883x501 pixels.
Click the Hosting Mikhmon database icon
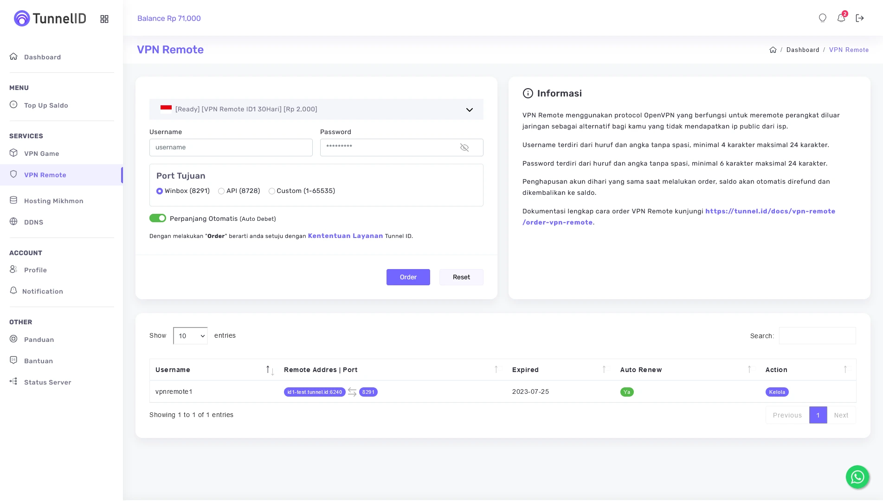(13, 200)
